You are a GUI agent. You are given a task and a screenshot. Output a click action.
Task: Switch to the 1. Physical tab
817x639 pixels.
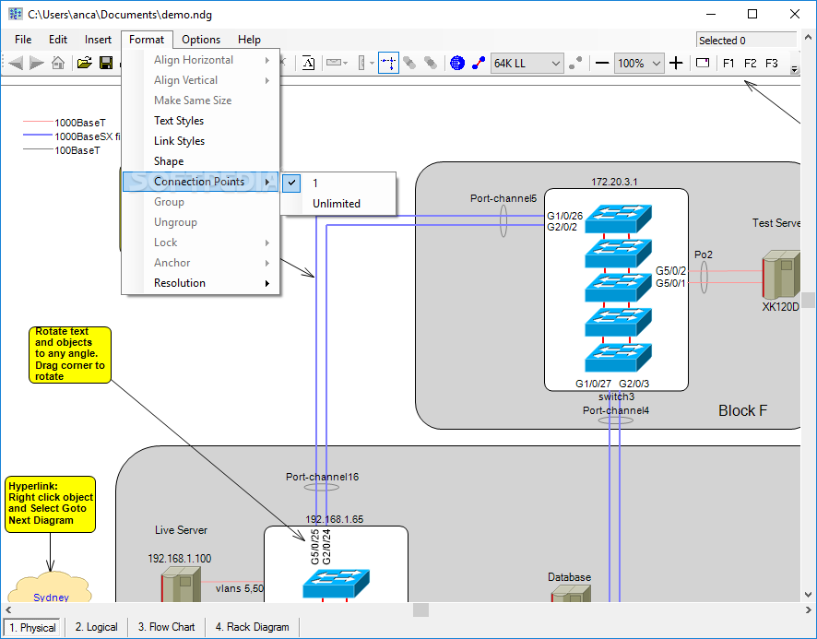pyautogui.click(x=32, y=627)
